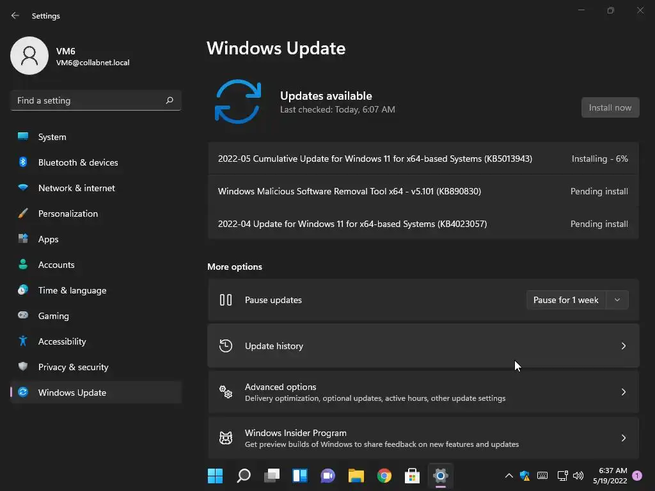Click Pause for 1 week button
Viewport: 655px width, 491px height.
coord(566,300)
